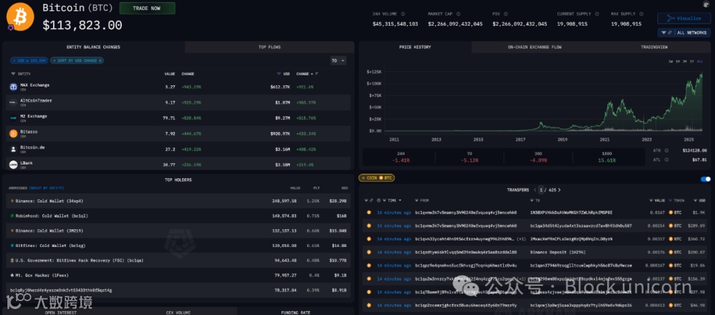715x315 pixels.
Task: Expand the (+1) addresses in third transfer row
Action: [522, 238]
